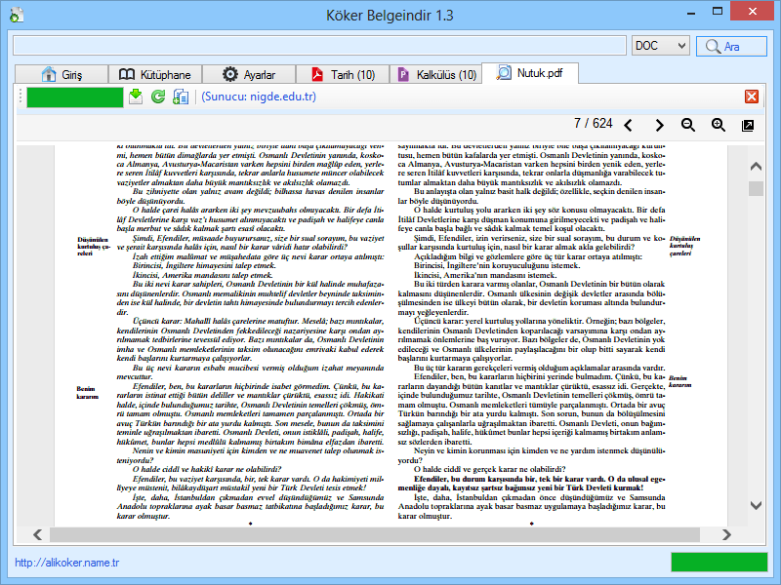Zoom in on the PDF

click(719, 125)
